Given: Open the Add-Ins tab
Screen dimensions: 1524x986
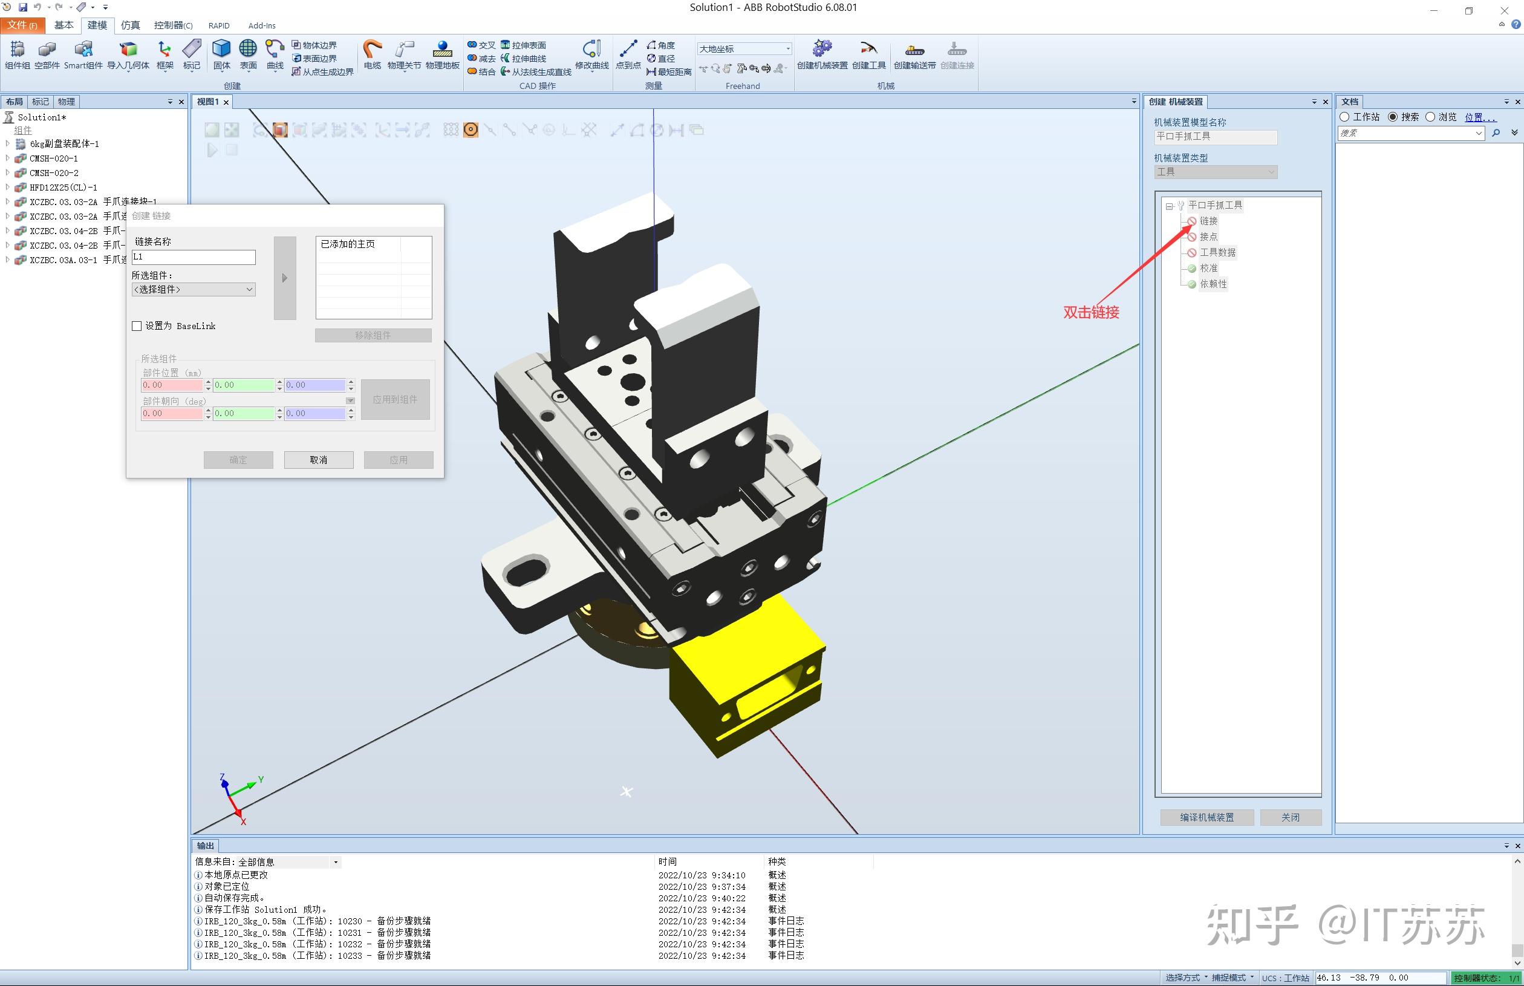Looking at the screenshot, I should [262, 25].
